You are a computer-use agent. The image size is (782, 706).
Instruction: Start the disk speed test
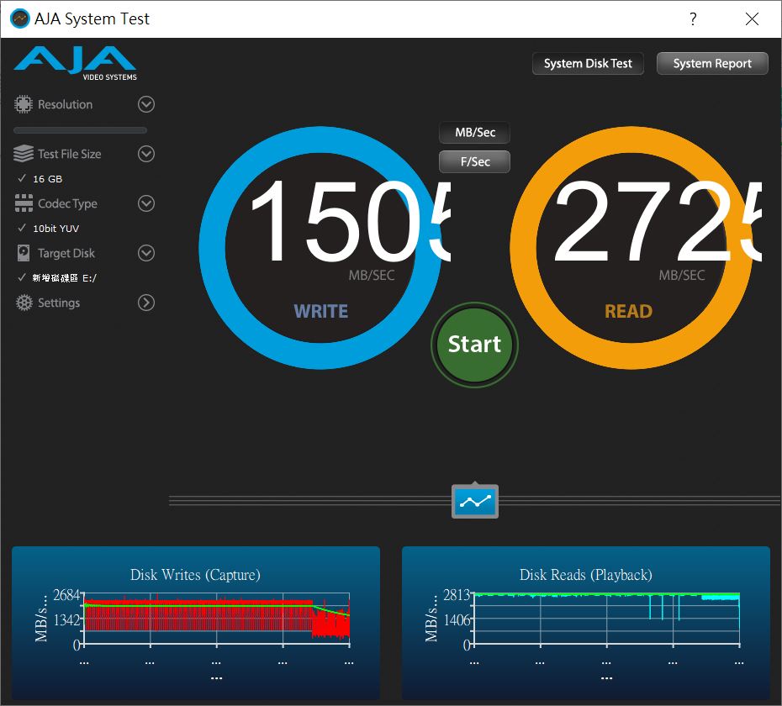point(474,345)
